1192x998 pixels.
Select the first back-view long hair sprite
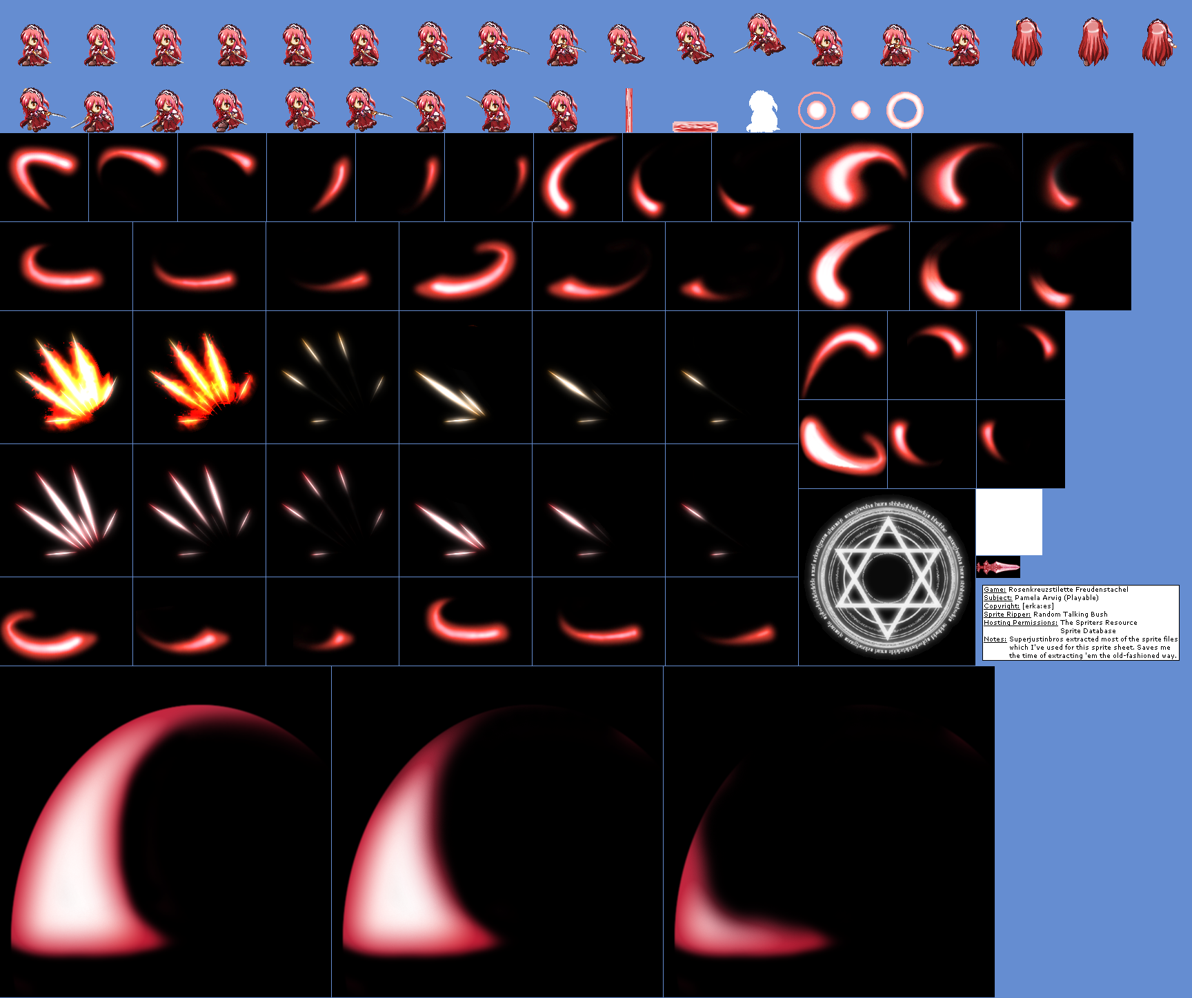[1027, 43]
